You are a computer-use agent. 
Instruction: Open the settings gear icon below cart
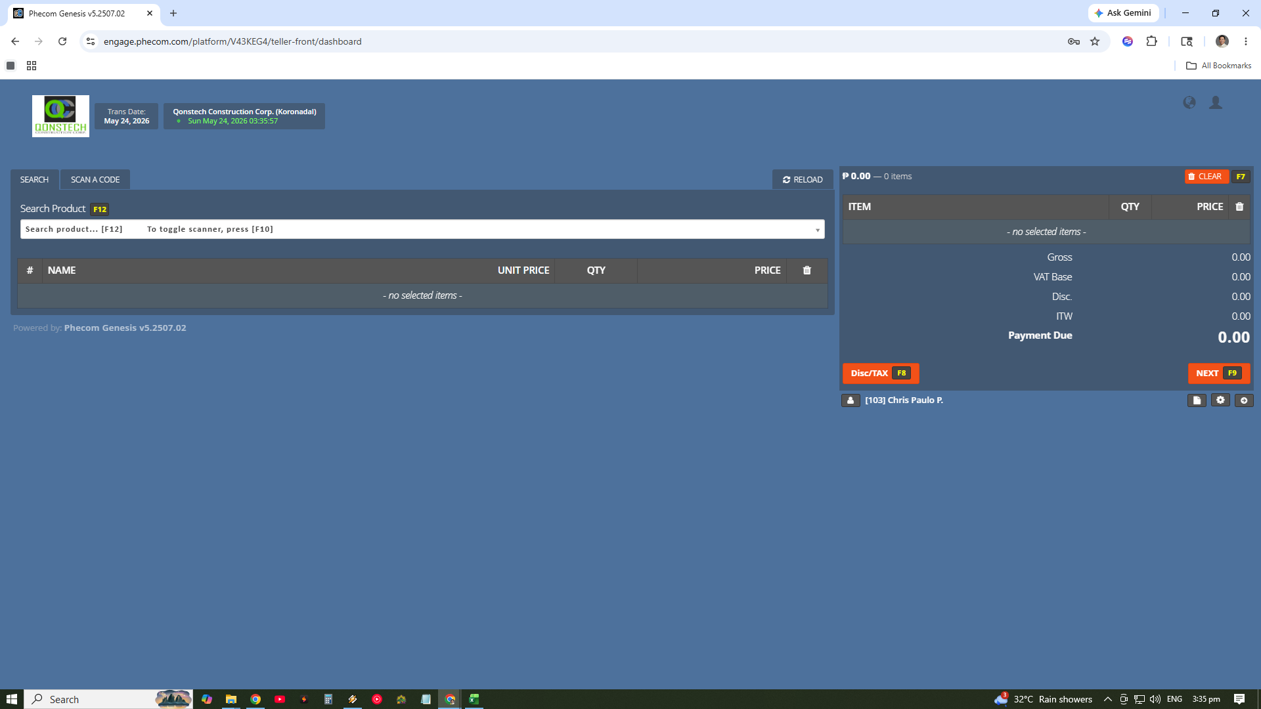[1220, 400]
